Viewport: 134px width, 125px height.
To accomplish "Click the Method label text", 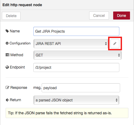I will (x=17, y=55).
